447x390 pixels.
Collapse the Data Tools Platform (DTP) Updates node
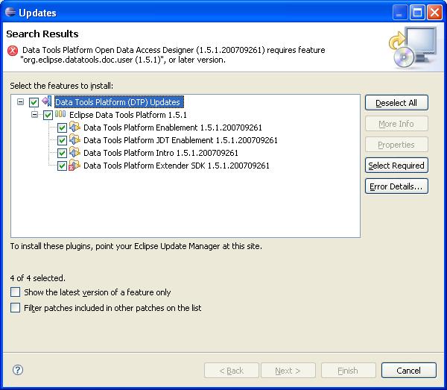21,102
